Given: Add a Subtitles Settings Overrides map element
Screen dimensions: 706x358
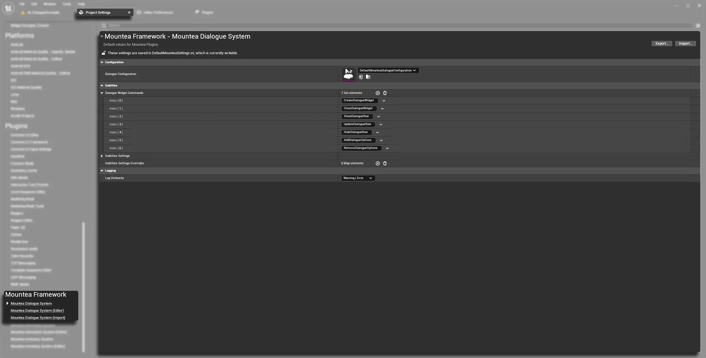Looking at the screenshot, I should (378, 163).
